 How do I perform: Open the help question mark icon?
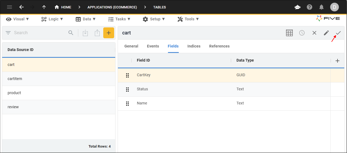click(310, 7)
